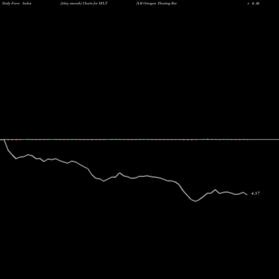
Task: Click the 'Daily Force Index' title text
Action: (x=17, y=3)
